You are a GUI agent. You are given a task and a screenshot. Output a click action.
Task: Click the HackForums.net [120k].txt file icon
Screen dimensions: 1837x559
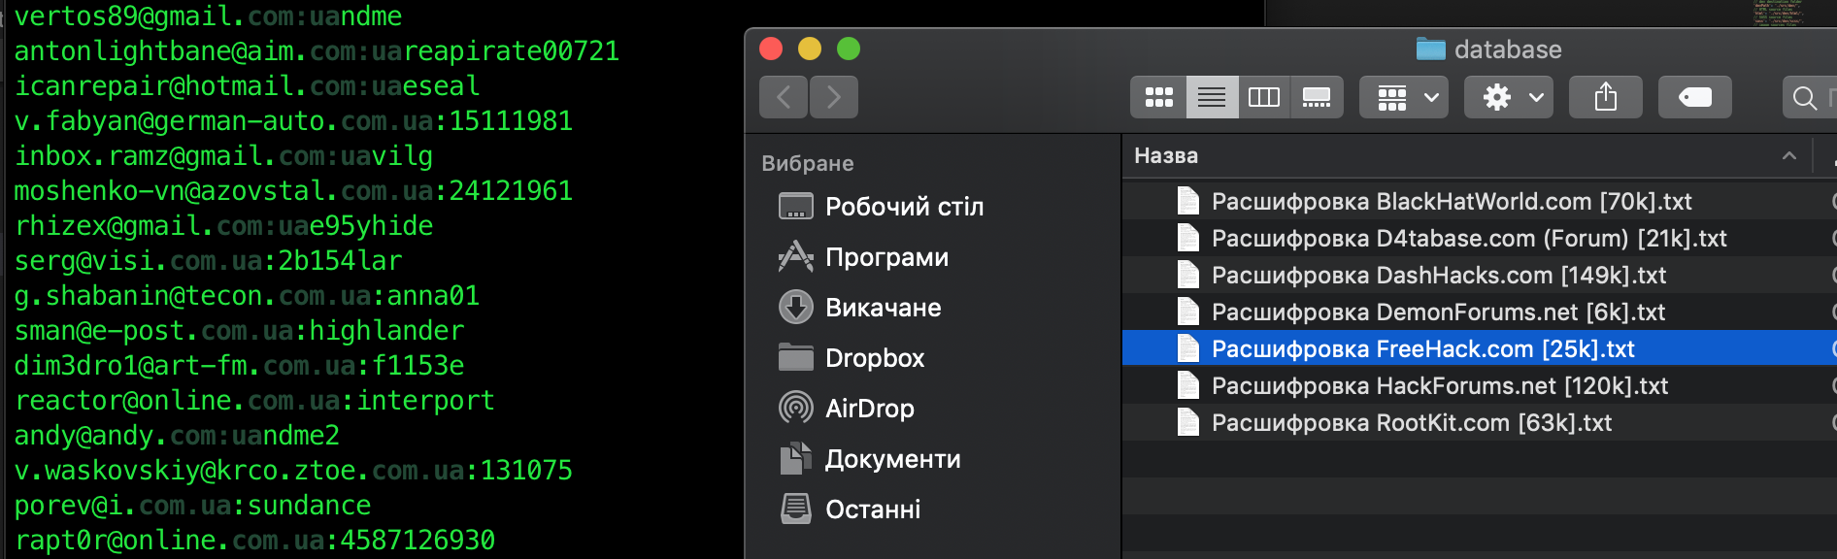pos(1187,386)
